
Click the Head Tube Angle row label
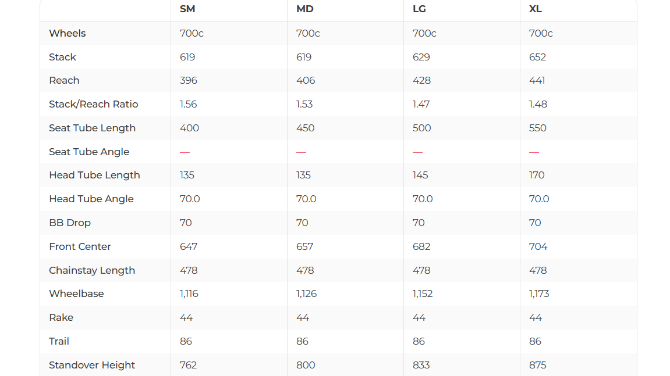[x=91, y=199]
